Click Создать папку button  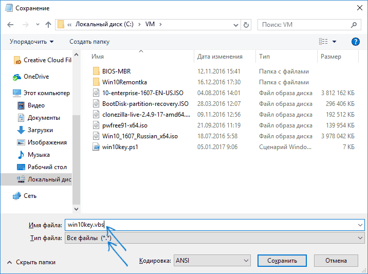[x=89, y=42]
